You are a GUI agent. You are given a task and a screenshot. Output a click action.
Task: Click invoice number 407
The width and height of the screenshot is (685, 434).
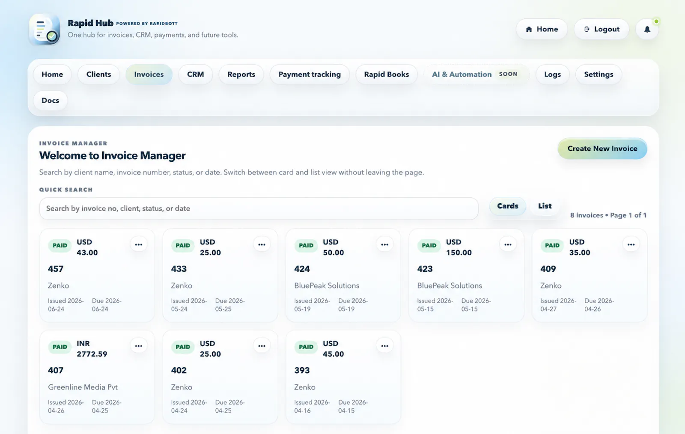[56, 370]
